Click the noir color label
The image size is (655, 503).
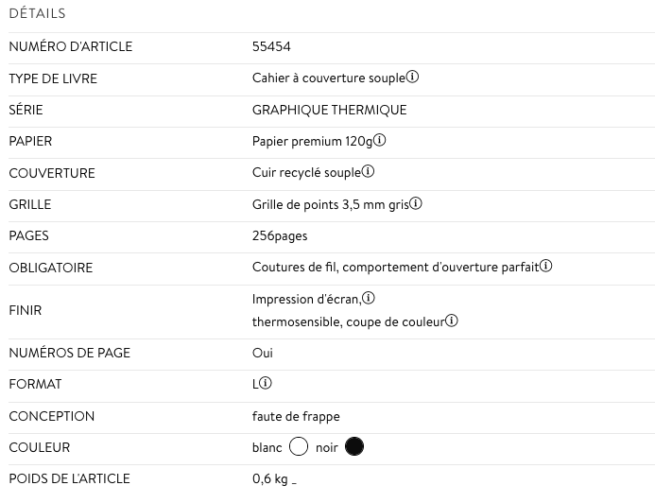pyautogui.click(x=327, y=447)
